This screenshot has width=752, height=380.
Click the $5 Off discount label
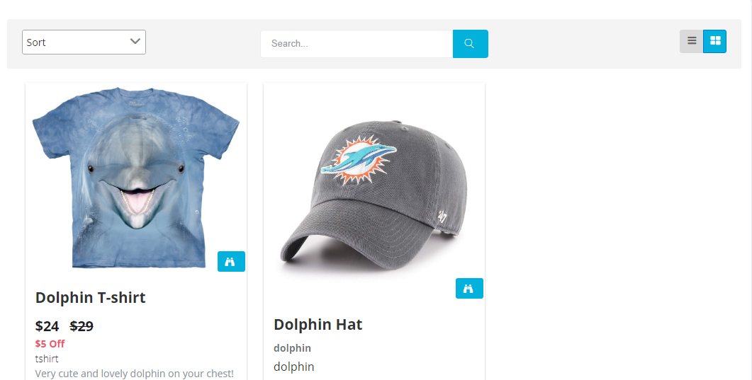tap(50, 344)
